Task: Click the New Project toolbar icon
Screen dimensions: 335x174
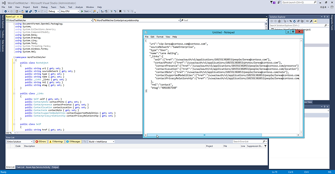Action: click(17, 11)
